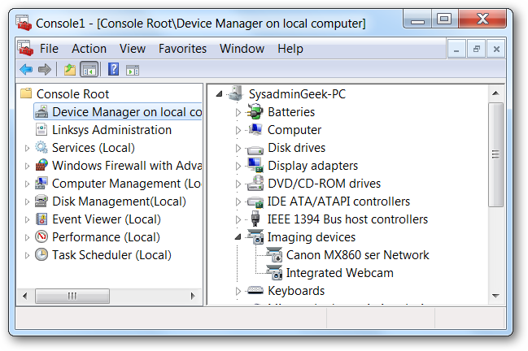
Task: Click the Batteries device icon
Action: coord(255,112)
